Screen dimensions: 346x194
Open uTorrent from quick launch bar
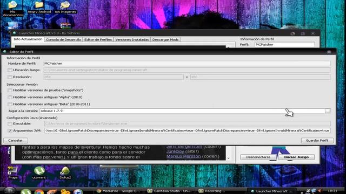pyautogui.click(x=26, y=191)
